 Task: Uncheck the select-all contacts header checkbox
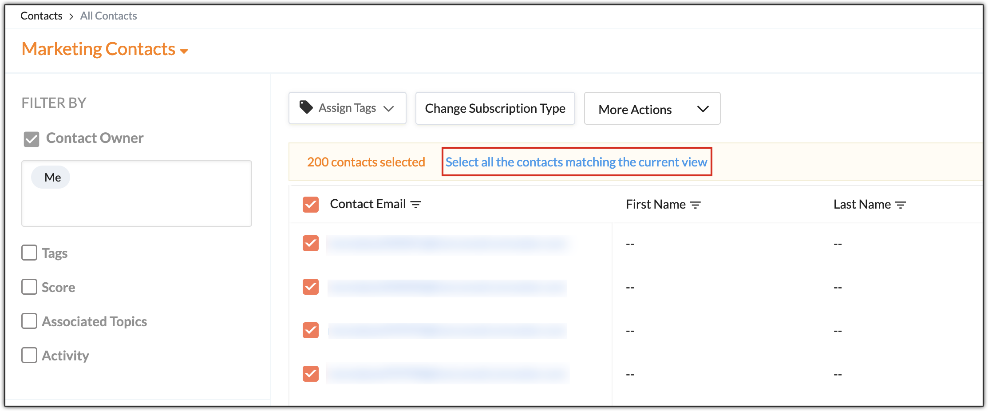311,205
